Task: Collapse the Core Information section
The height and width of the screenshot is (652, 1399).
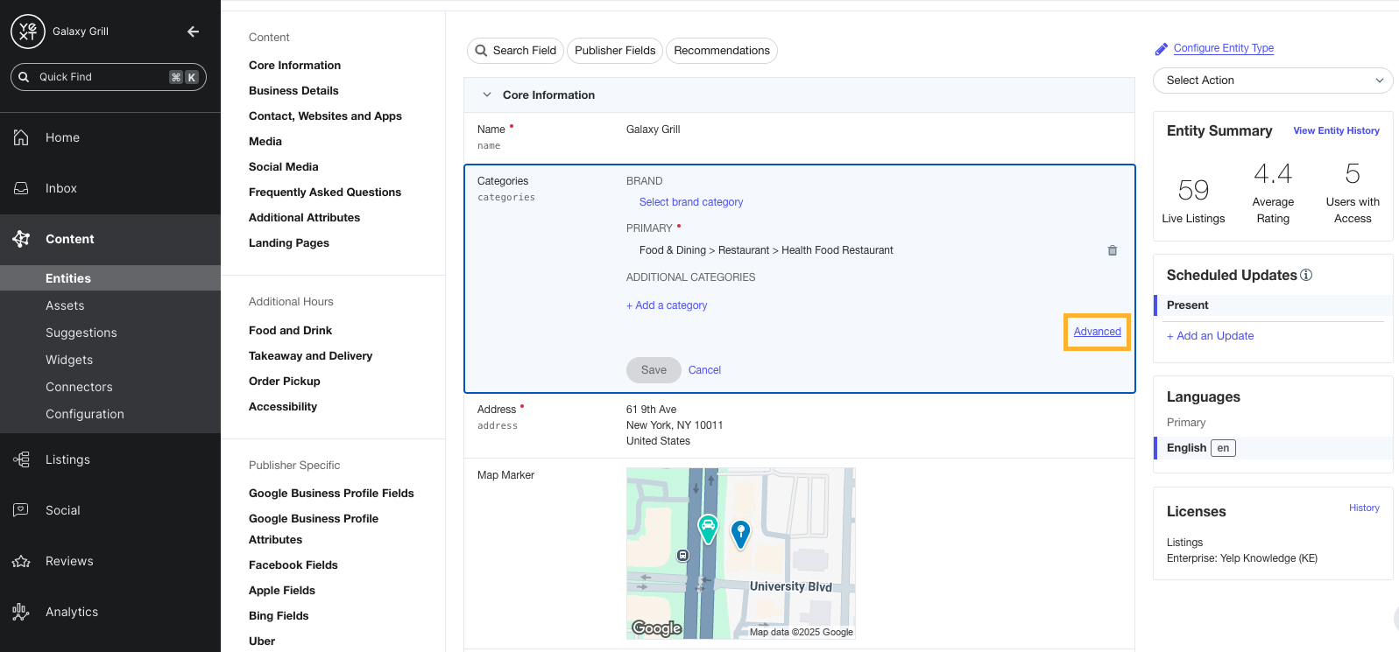Action: 487,95
